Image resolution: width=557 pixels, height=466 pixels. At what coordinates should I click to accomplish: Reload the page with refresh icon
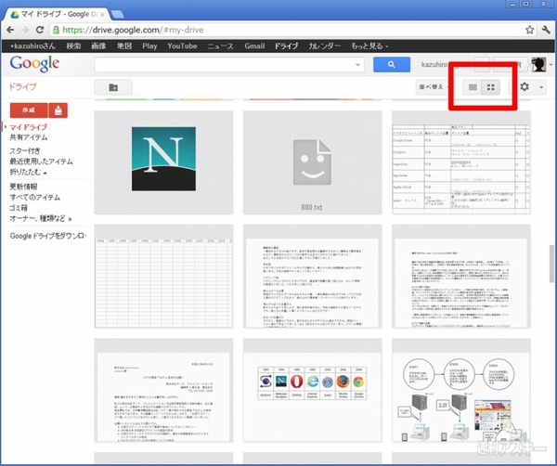point(40,30)
